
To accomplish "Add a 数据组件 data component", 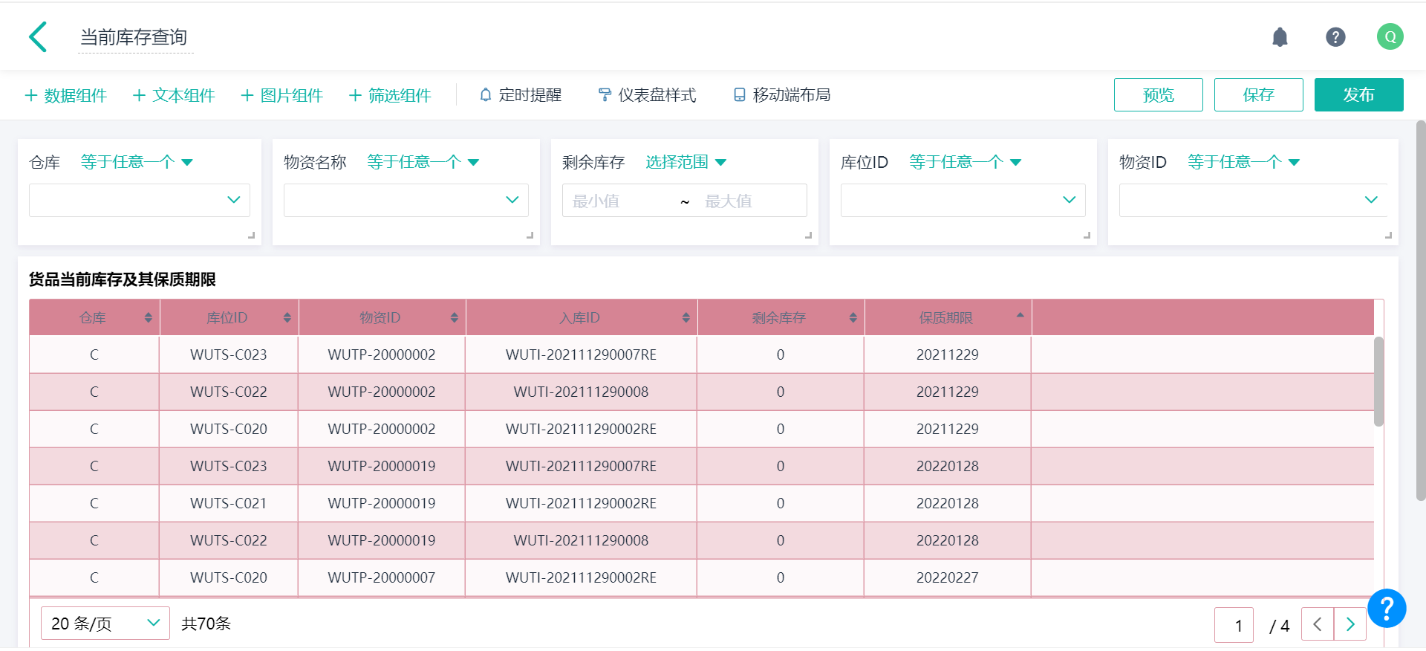I will (66, 95).
